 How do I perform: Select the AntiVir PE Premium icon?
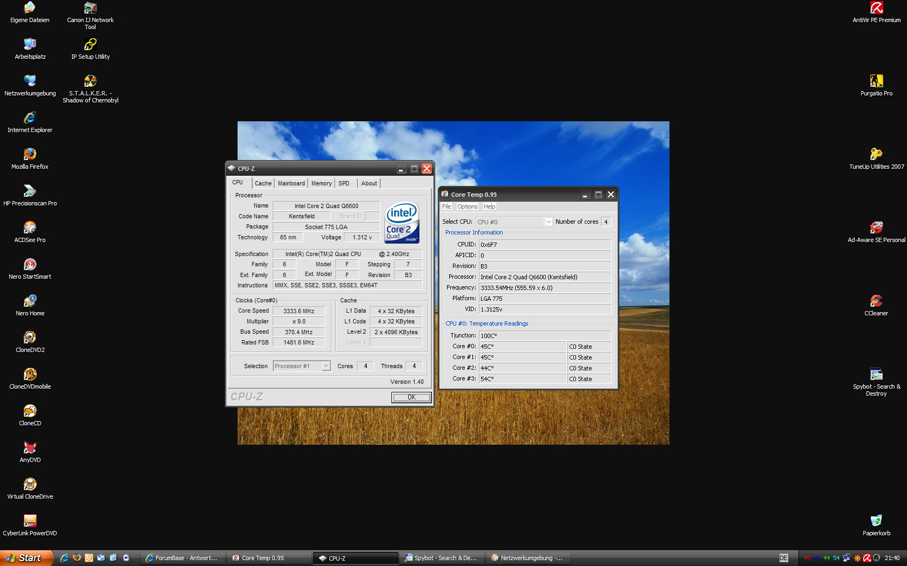click(x=876, y=8)
